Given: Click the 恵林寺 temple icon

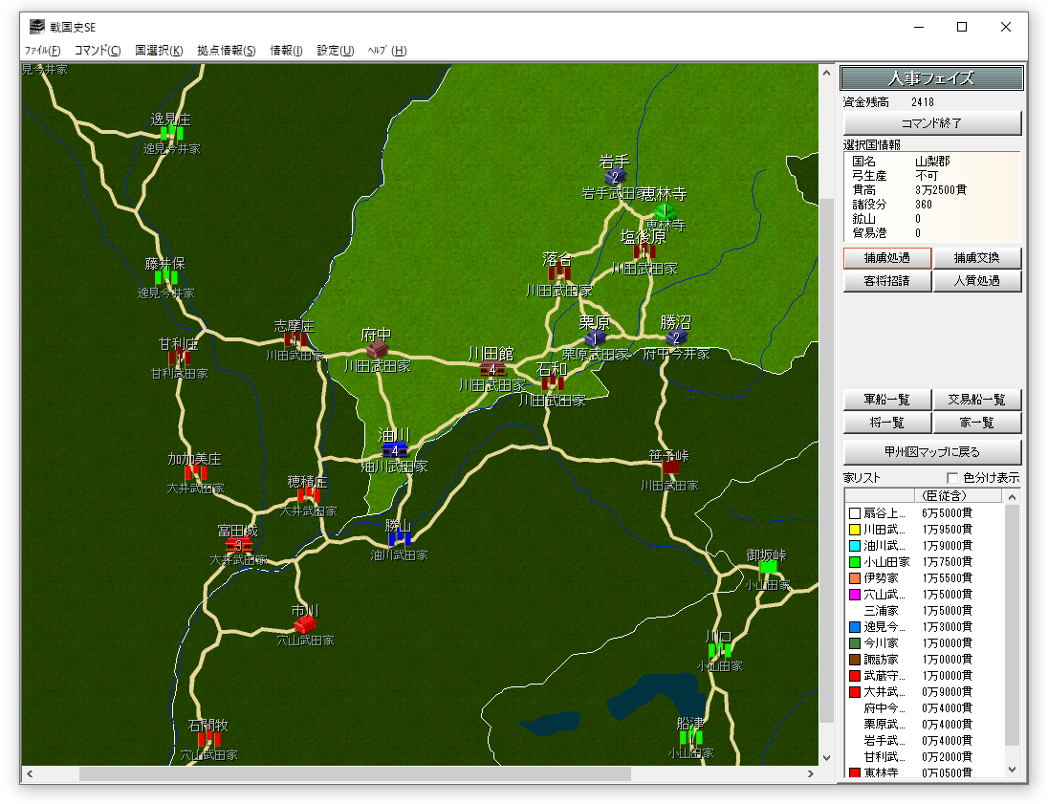Looking at the screenshot, I should (665, 210).
